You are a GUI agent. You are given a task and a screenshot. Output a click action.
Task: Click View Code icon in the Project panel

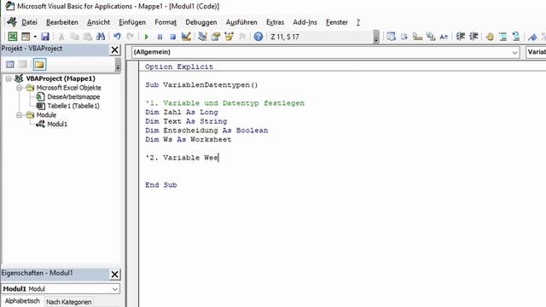10,65
